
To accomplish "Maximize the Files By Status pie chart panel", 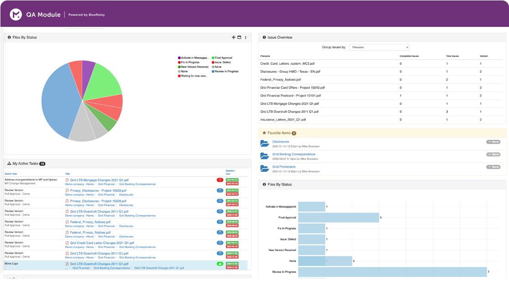I will coord(239,37).
